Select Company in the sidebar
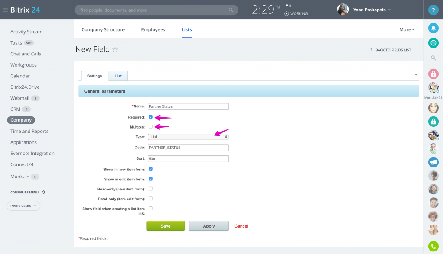This screenshot has width=443, height=254. 21,120
